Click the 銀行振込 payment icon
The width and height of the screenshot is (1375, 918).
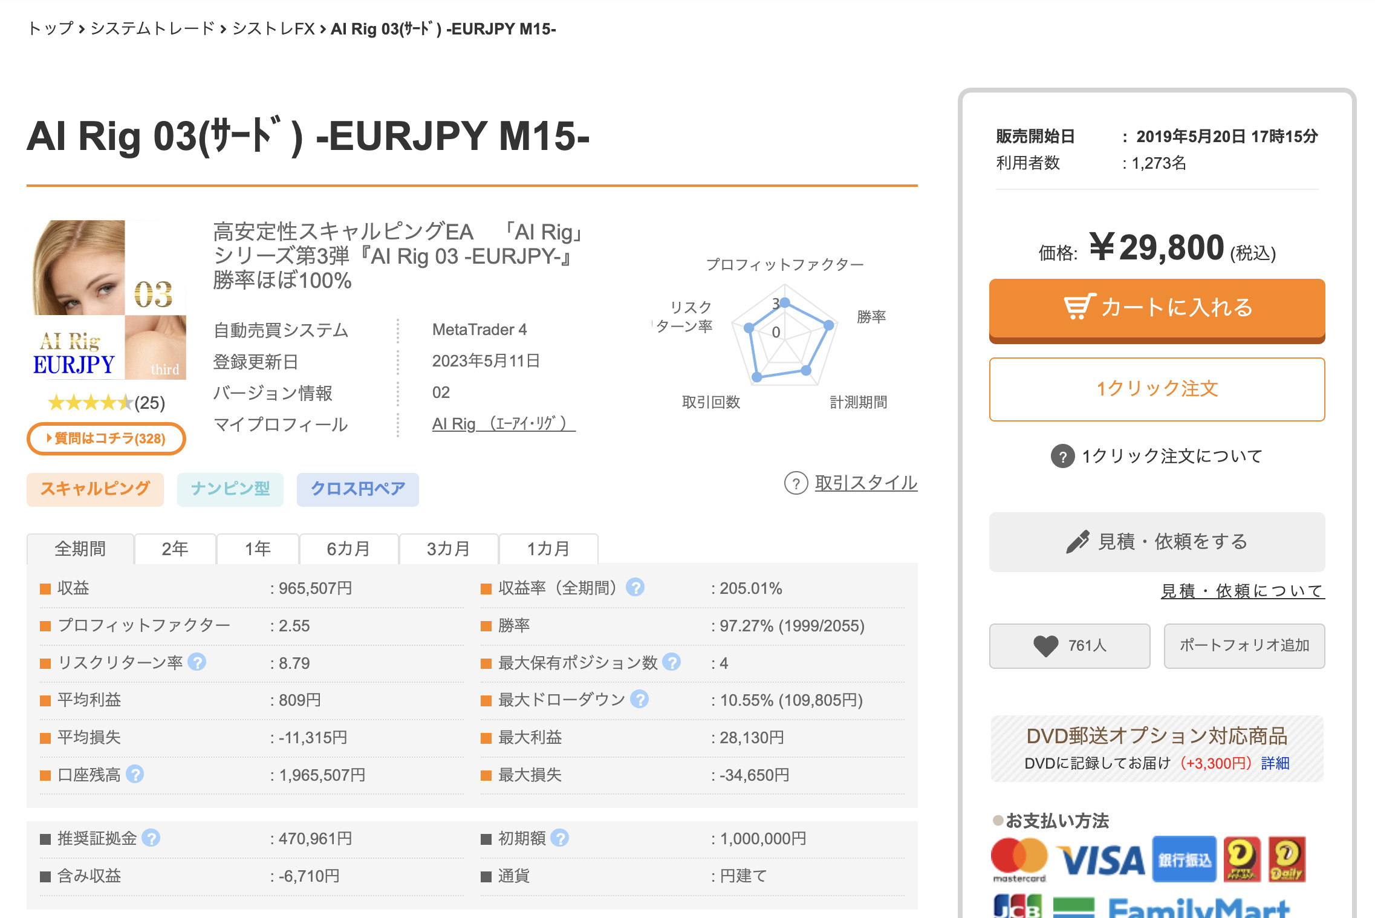coord(1184,859)
